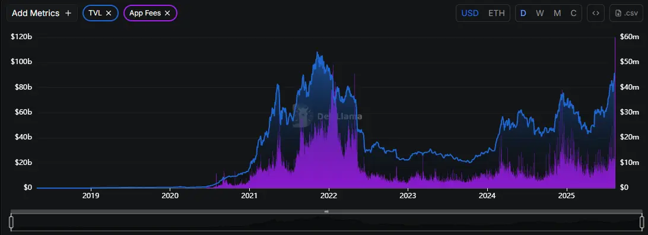Click the 2025 label on the time axis

click(x=567, y=196)
